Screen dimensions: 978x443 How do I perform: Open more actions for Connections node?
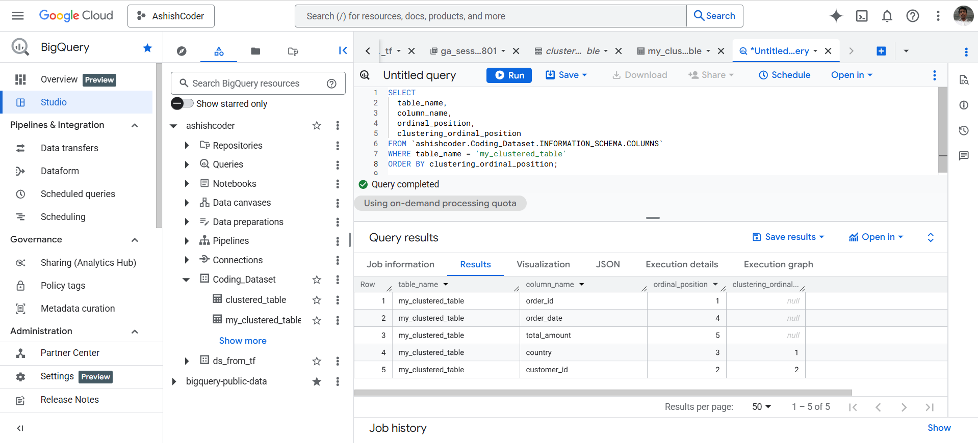click(338, 260)
